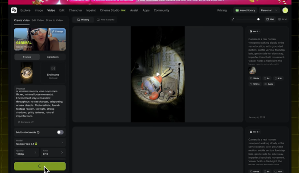The width and height of the screenshot is (299, 173).
Task: Open the History tab
Action: click(83, 19)
